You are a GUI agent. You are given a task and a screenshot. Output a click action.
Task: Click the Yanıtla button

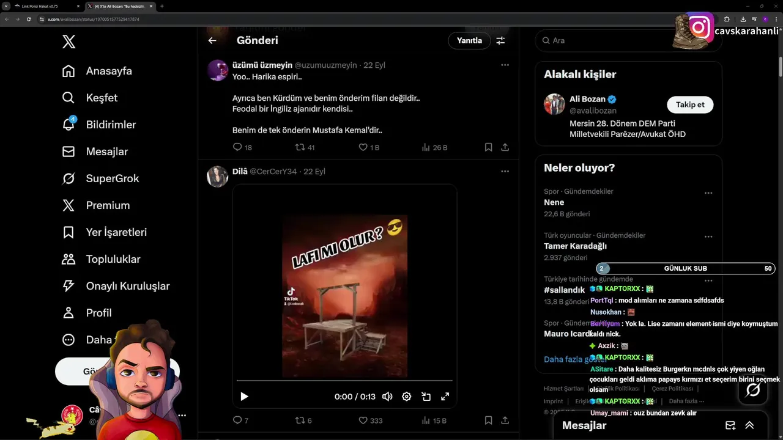470,40
